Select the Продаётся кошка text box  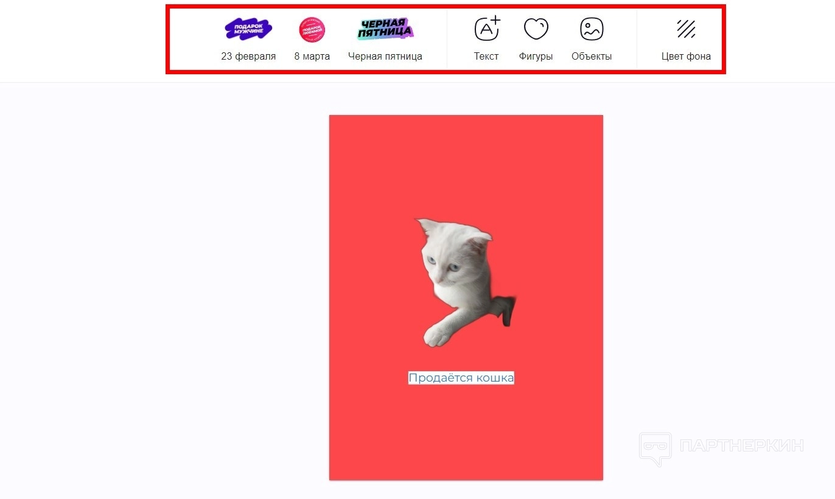tap(461, 378)
